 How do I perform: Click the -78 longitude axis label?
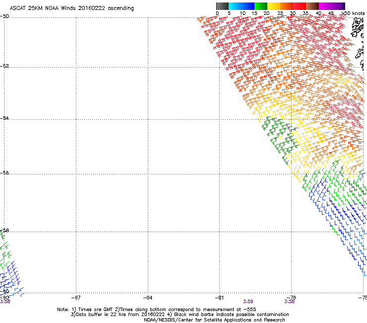tap(292, 298)
